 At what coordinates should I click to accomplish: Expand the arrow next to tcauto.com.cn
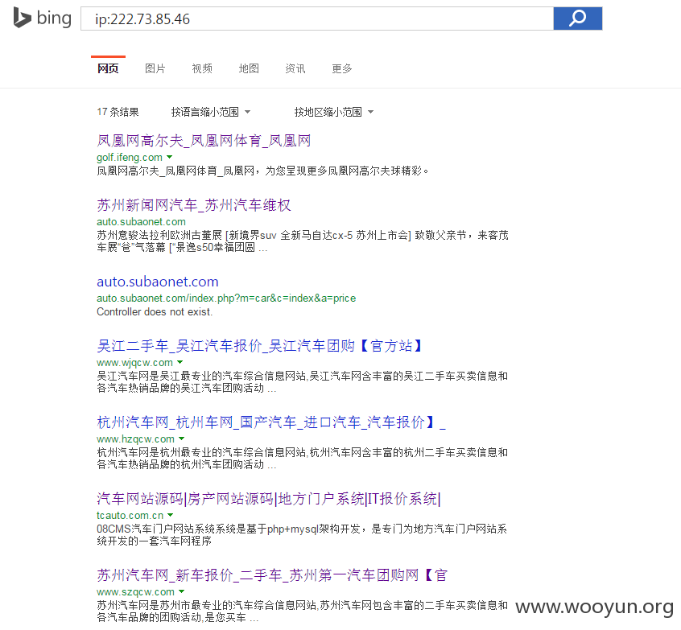tap(171, 515)
